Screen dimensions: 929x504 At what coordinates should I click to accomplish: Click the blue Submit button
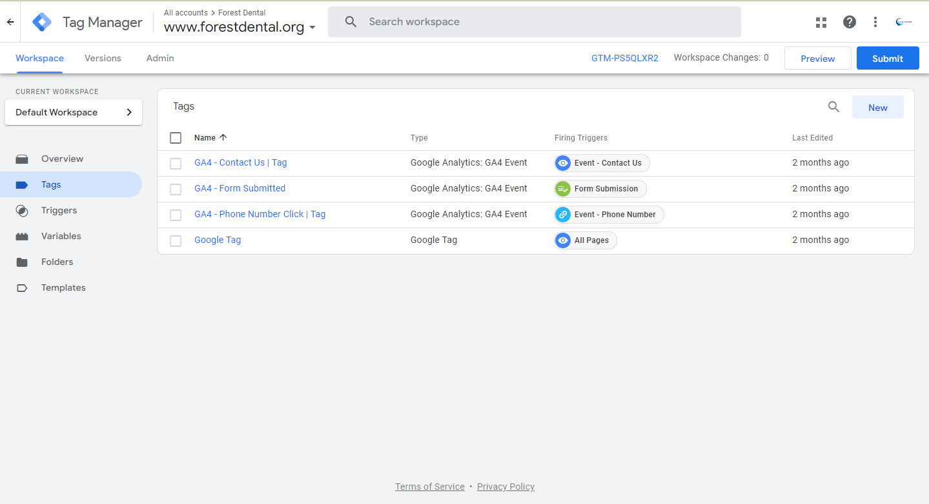click(888, 58)
